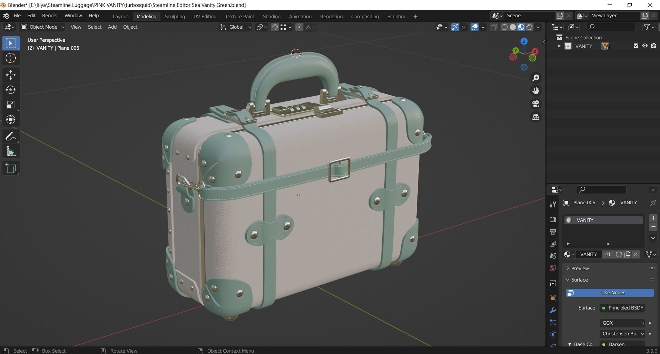The image size is (660, 354).
Task: Open the viewport Add menu
Action: pyautogui.click(x=112, y=27)
